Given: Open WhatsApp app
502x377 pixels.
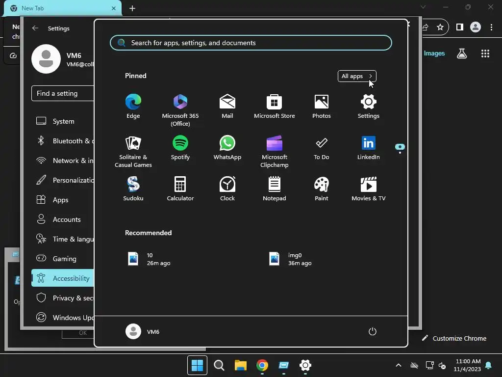Looking at the screenshot, I should (227, 148).
